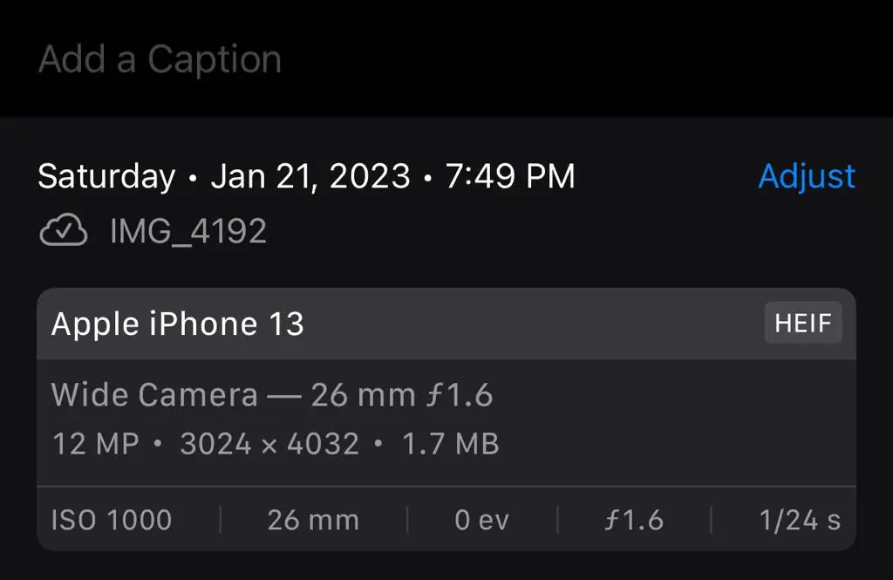
Task: Tap the 12 MP megapixel value
Action: click(x=96, y=444)
